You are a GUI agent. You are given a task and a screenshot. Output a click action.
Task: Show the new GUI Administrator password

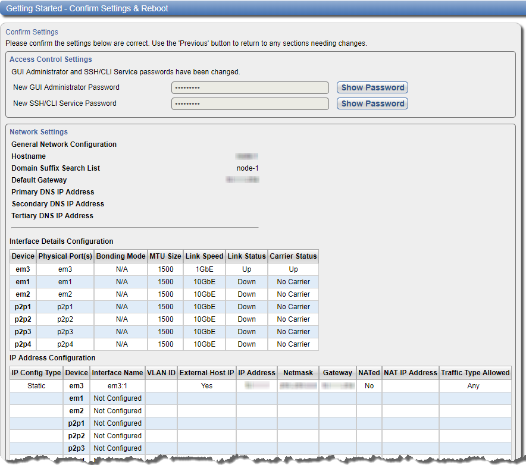pyautogui.click(x=372, y=87)
